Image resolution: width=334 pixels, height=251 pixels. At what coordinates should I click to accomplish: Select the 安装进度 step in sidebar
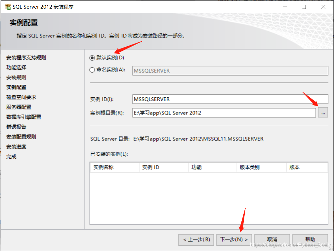pos(16,147)
